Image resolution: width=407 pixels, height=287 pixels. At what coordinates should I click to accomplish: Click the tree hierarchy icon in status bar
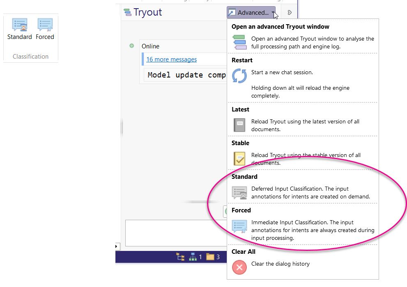(180, 257)
